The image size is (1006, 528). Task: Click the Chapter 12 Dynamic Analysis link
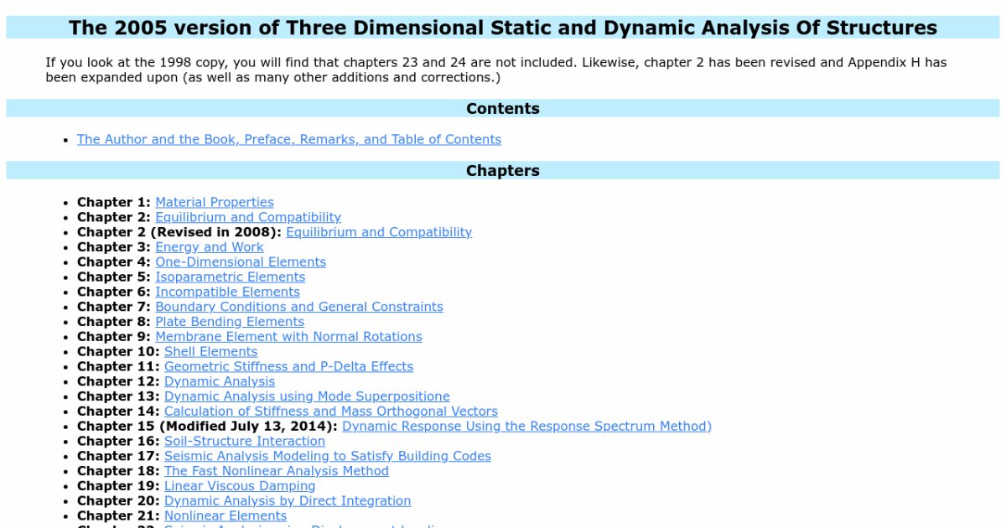(x=219, y=382)
